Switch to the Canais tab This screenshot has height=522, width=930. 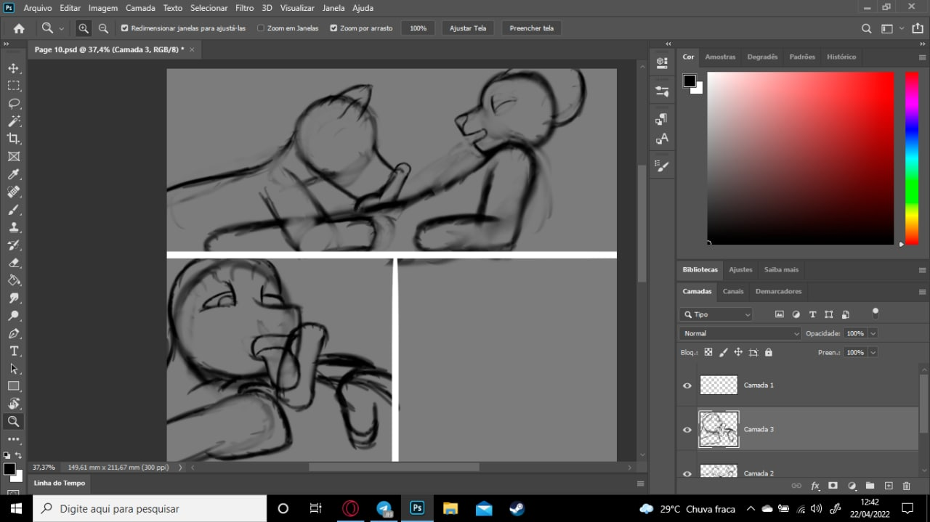[x=733, y=291]
